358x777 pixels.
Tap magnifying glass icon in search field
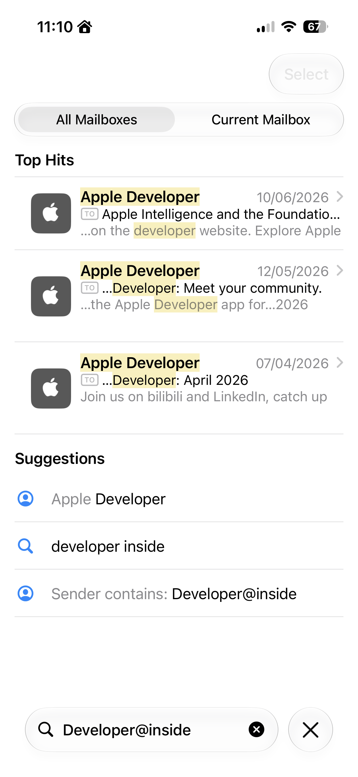pos(46,730)
